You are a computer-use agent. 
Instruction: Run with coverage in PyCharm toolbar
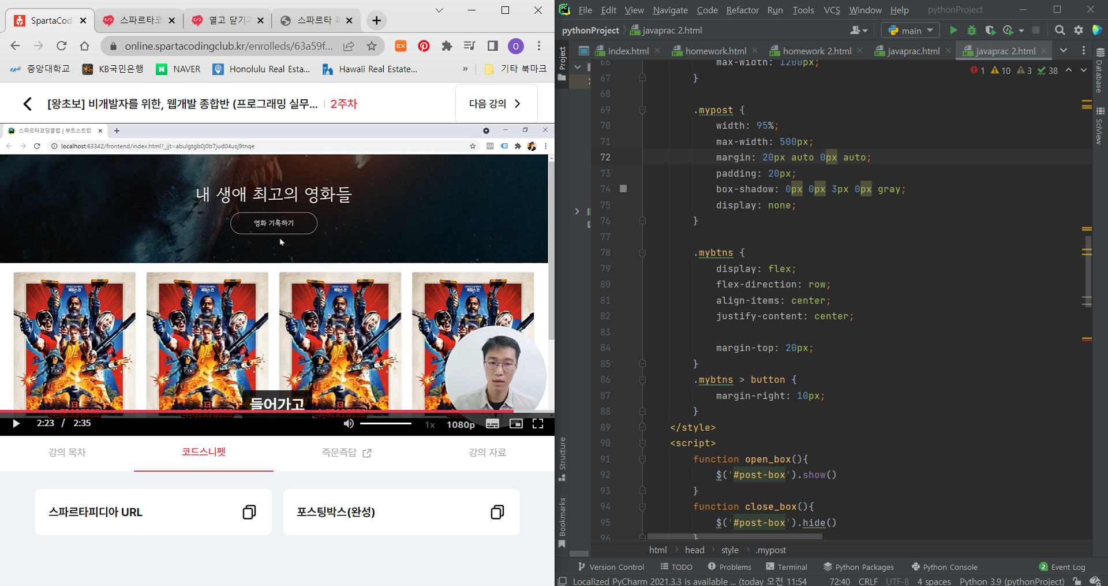click(990, 30)
